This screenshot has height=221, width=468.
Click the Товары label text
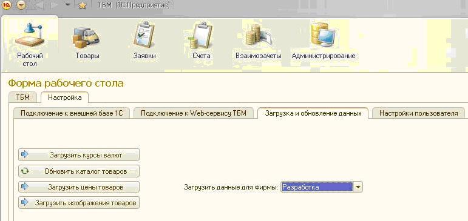coord(87,56)
